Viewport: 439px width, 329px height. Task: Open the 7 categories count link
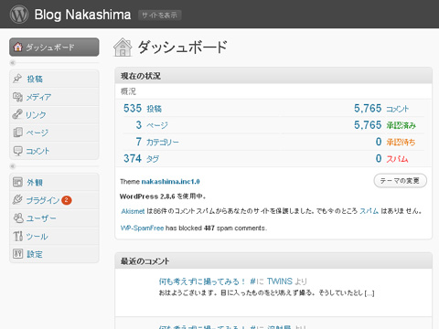tap(139, 142)
